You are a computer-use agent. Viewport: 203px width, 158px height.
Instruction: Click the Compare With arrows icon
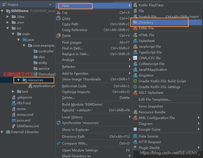click(58, 143)
